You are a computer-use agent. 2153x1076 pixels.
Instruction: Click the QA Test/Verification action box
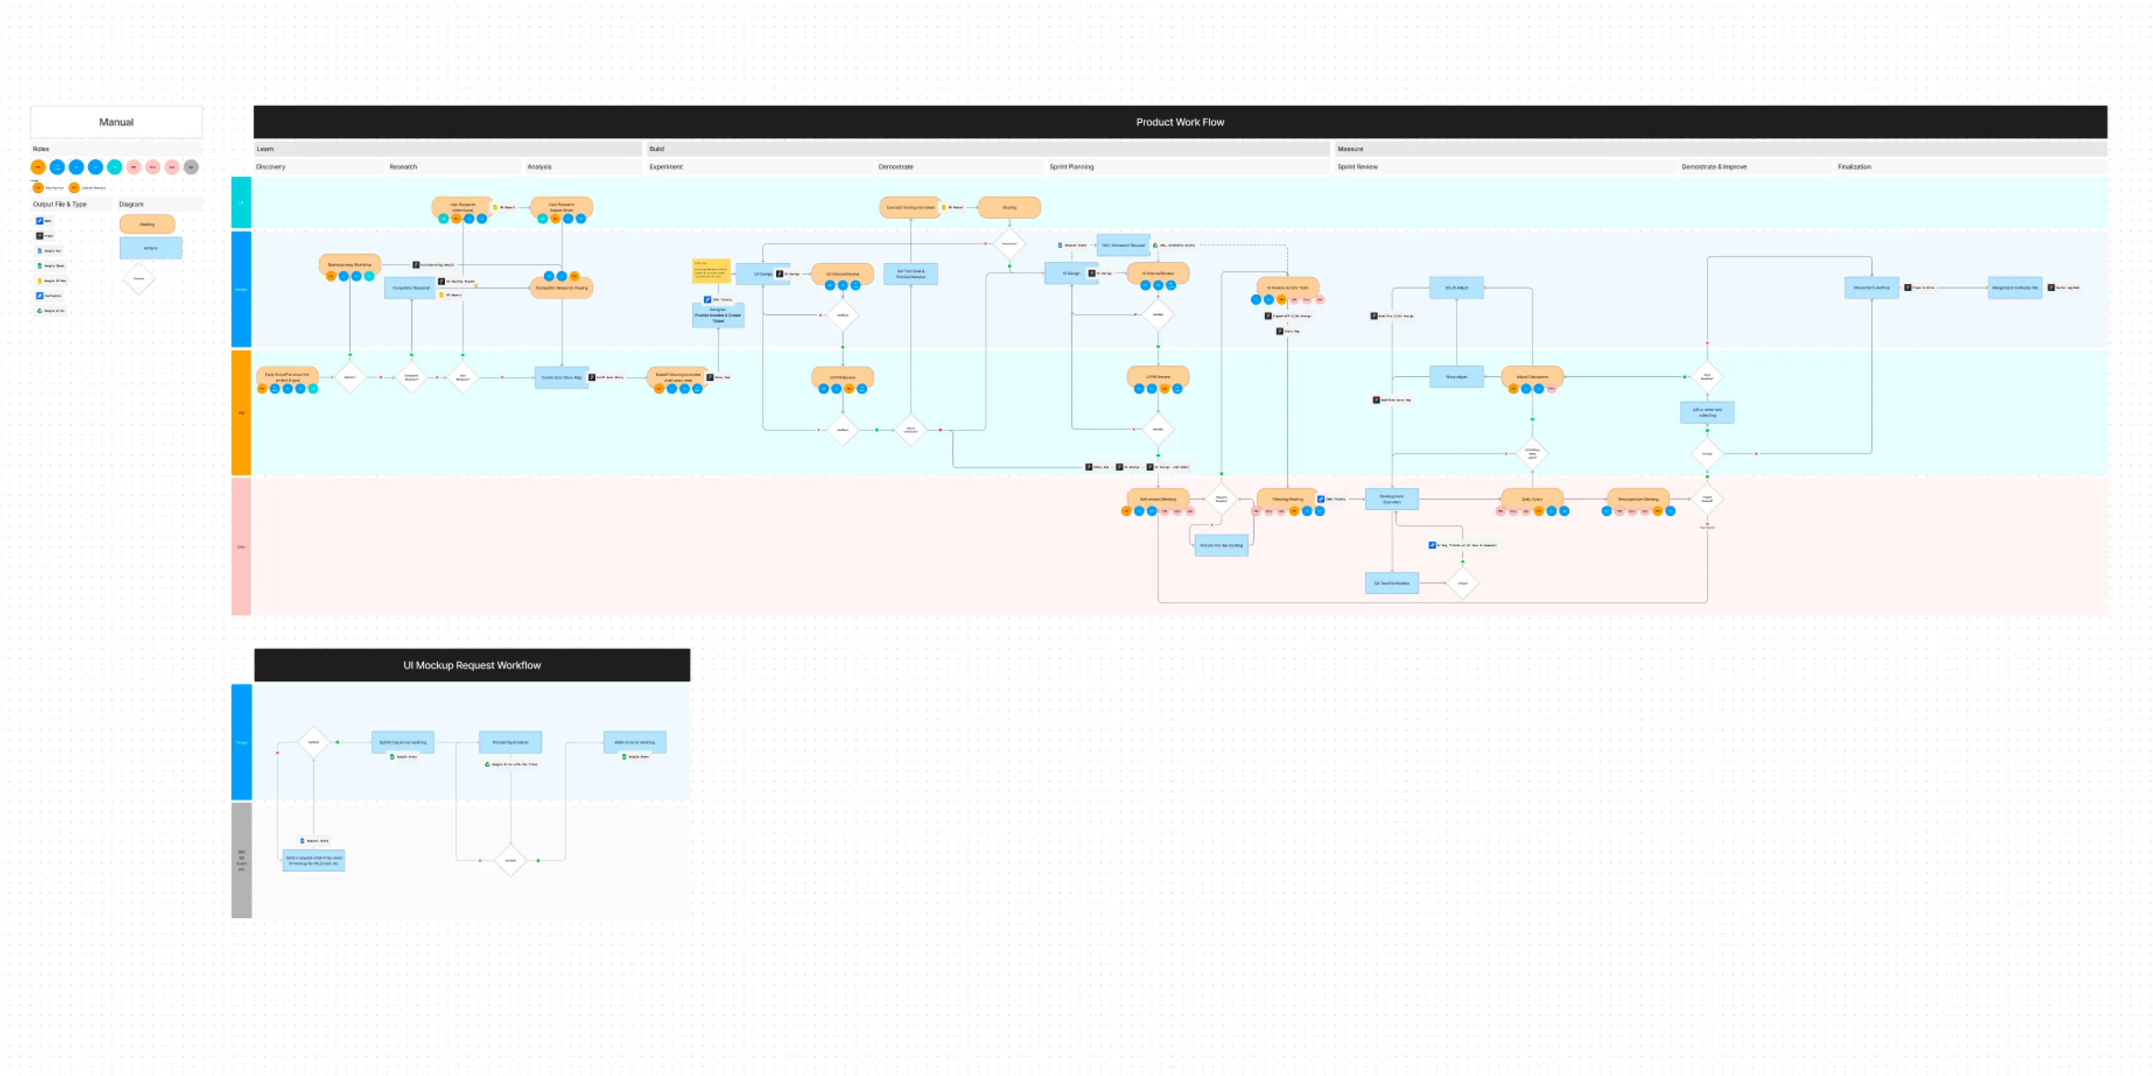point(1392,583)
